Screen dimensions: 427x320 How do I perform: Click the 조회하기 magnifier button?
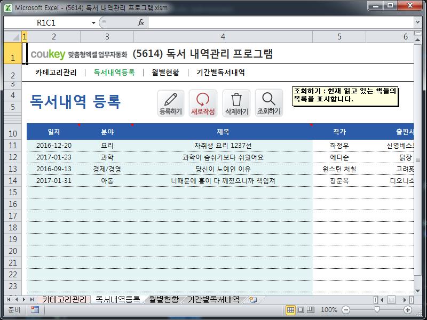[x=269, y=103]
